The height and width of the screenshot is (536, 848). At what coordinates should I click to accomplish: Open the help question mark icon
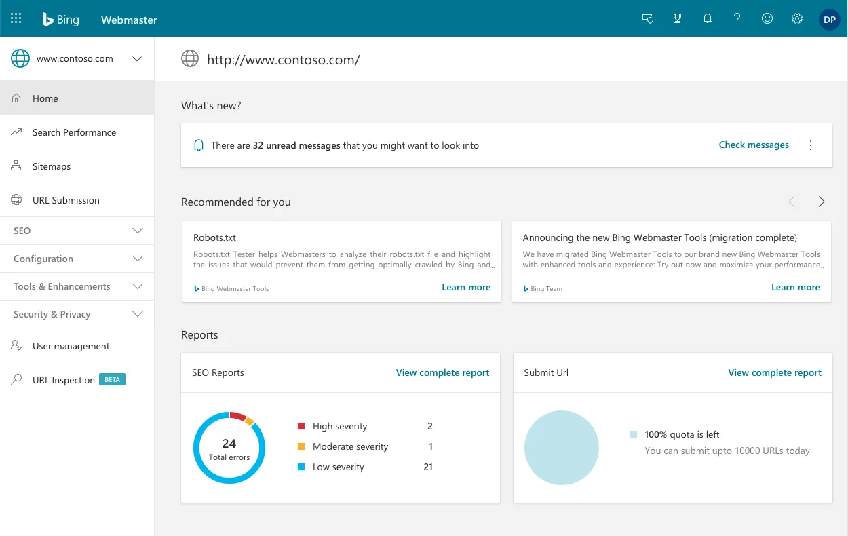(x=737, y=19)
